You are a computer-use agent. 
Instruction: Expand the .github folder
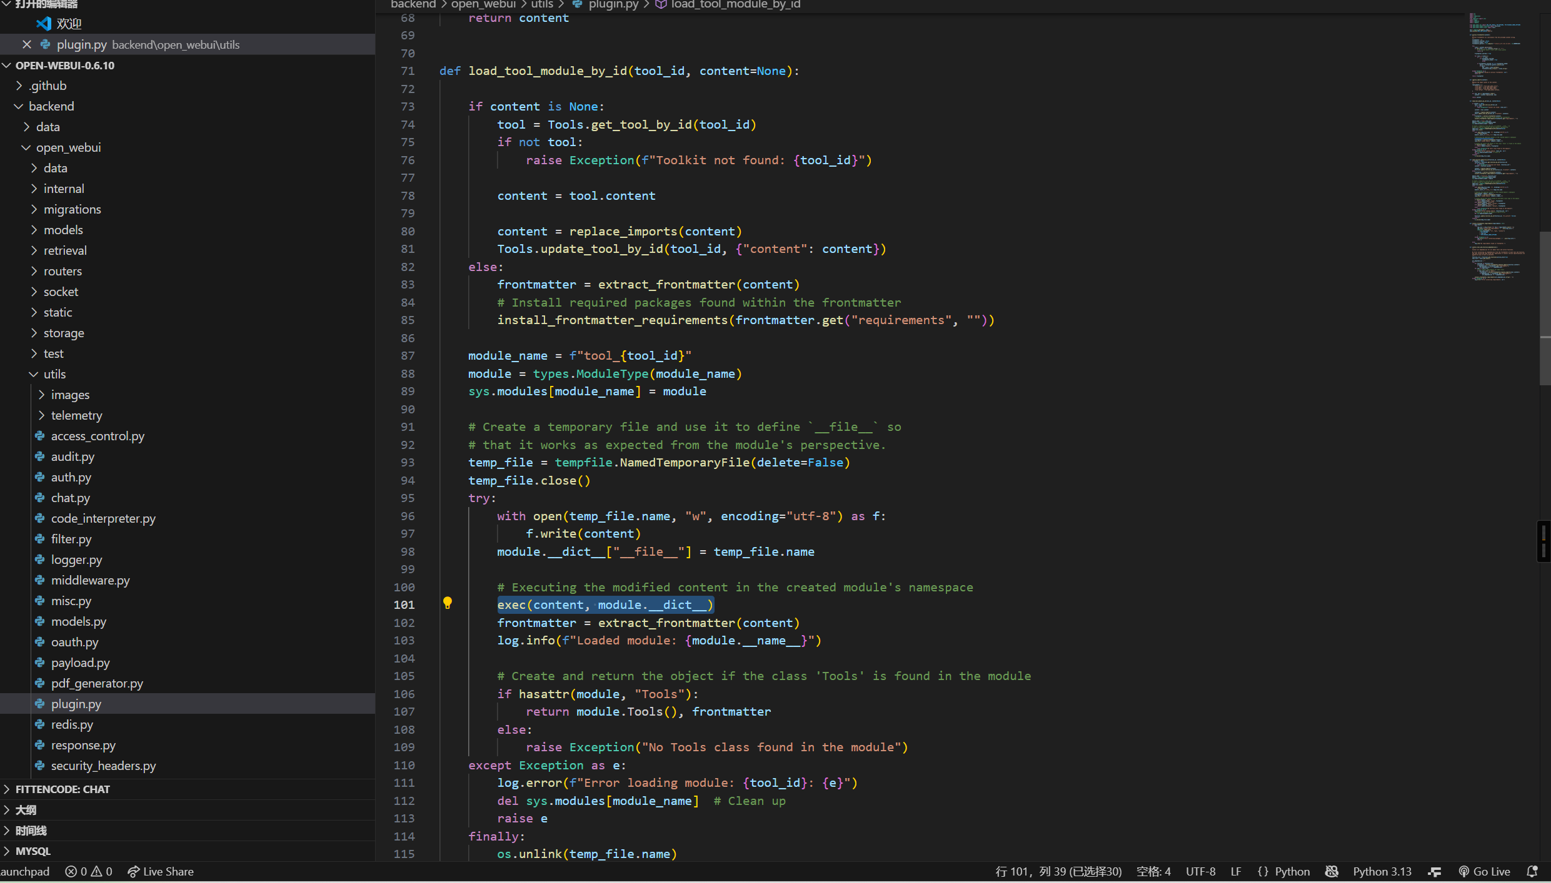pyautogui.click(x=48, y=86)
